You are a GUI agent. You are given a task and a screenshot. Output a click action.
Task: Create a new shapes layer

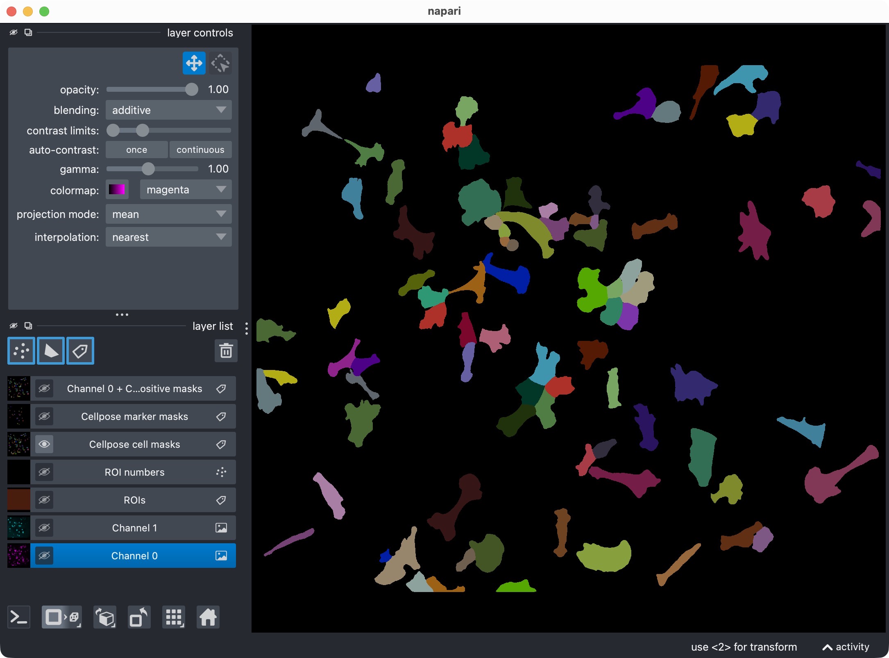[51, 351]
